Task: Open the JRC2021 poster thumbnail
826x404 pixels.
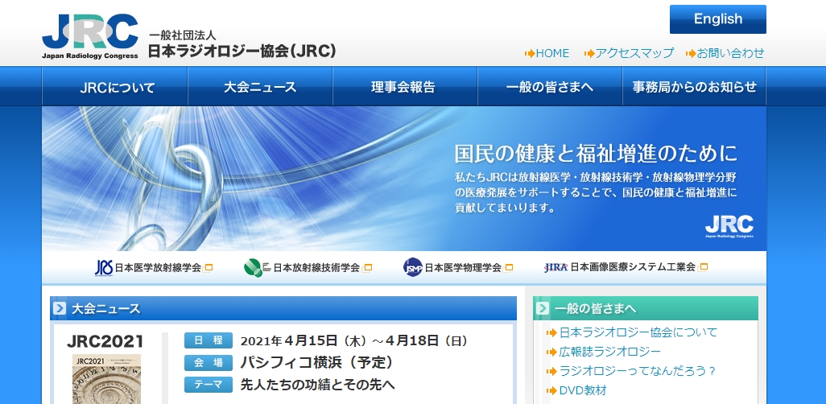Action: 106,379
